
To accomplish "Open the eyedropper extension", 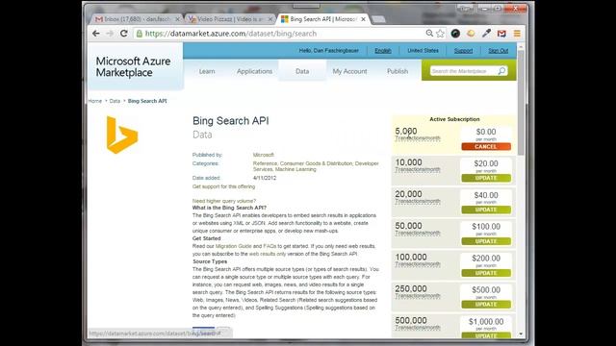I will (x=486, y=34).
